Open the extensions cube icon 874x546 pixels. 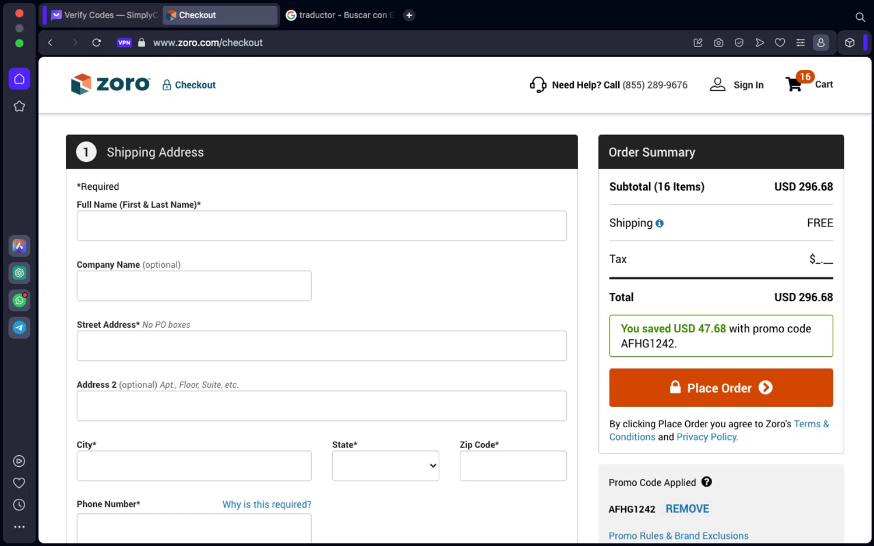[x=850, y=42]
